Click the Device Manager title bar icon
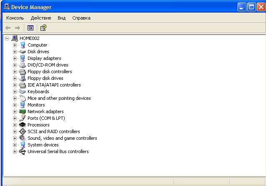The width and height of the screenshot is (266, 186). [x=7, y=7]
